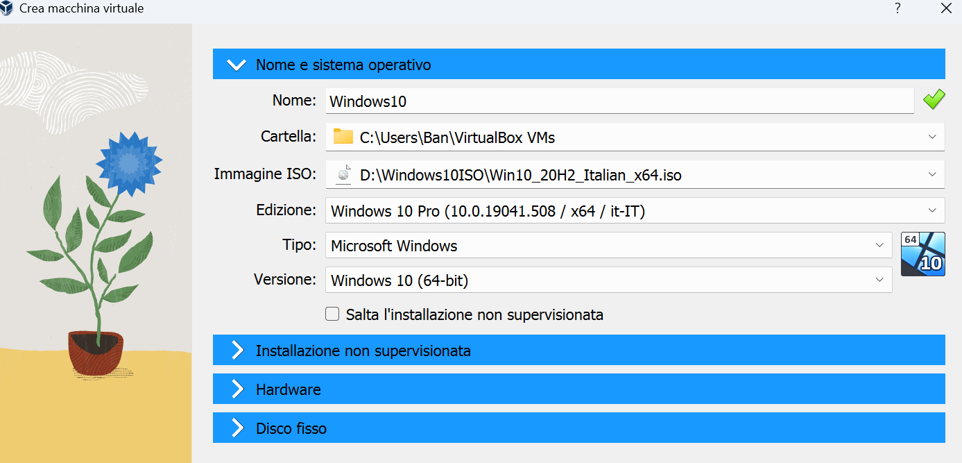Open the Cartella dropdown arrow

click(932, 137)
